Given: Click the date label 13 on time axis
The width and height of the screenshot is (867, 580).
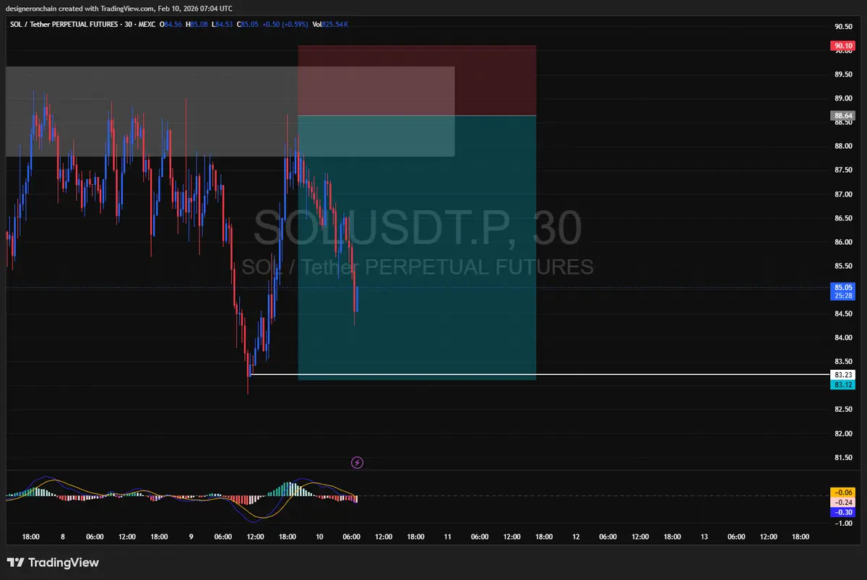Looking at the screenshot, I should pos(704,537).
